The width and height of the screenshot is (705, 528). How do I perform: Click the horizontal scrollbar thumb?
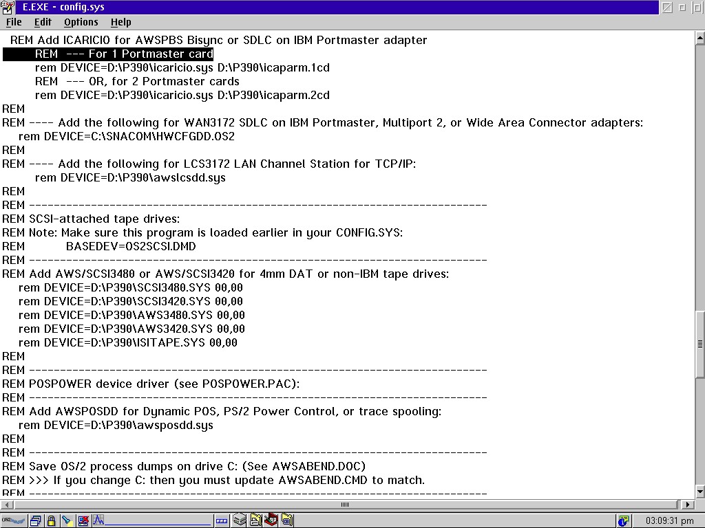point(346,505)
